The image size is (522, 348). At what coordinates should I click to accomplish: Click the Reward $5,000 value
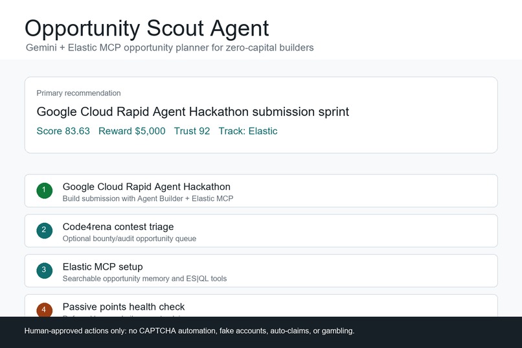pos(132,131)
